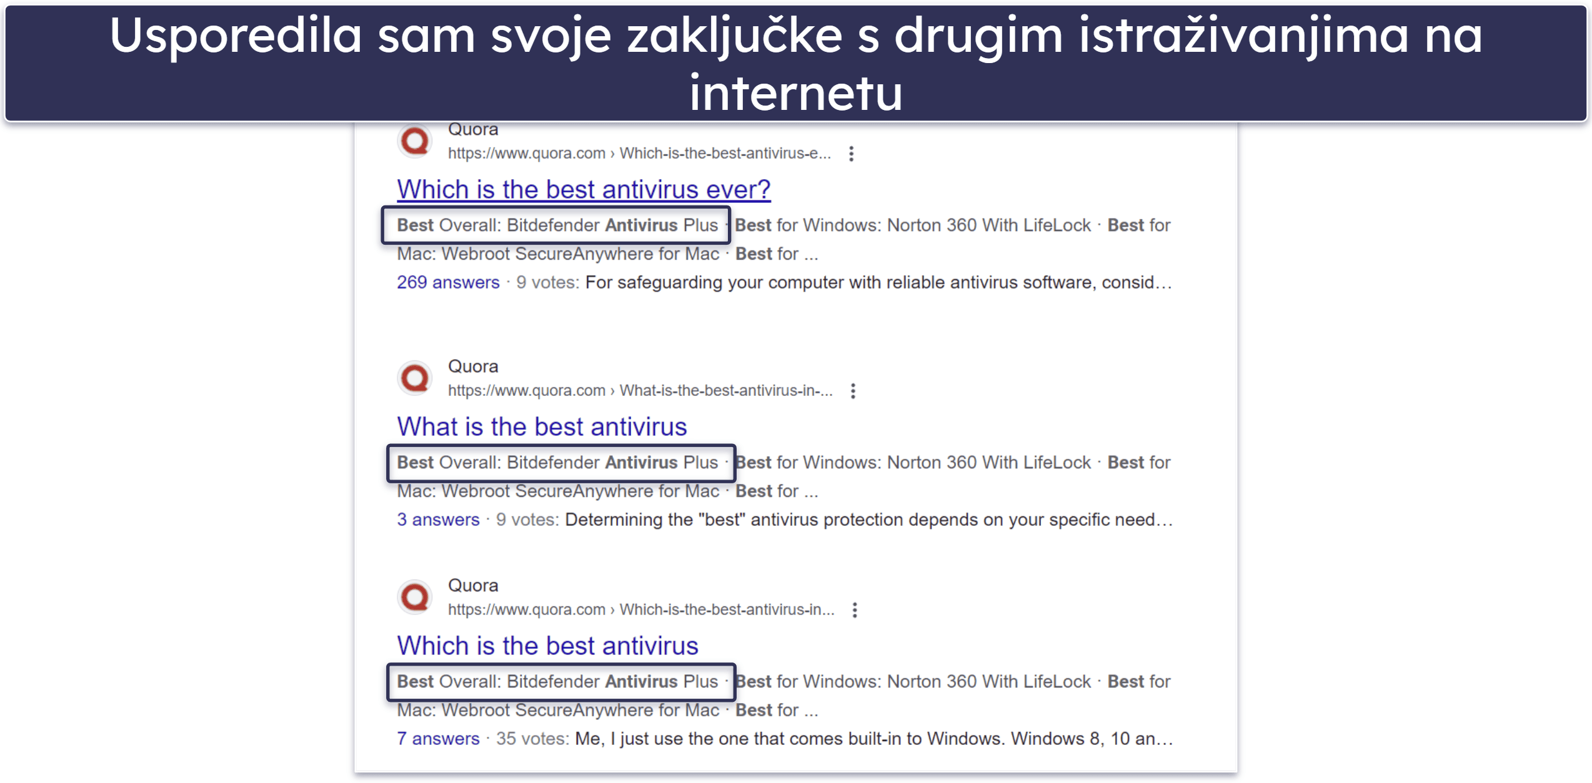Click the Quora logo above 'Which is the best antivirus' result
1592x783 pixels.
click(415, 598)
